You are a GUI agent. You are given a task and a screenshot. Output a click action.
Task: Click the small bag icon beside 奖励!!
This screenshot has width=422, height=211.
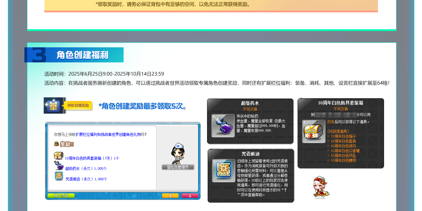(x=56, y=144)
